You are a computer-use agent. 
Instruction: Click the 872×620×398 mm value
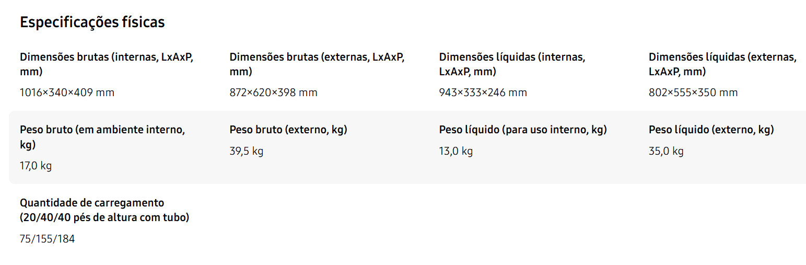tap(273, 93)
